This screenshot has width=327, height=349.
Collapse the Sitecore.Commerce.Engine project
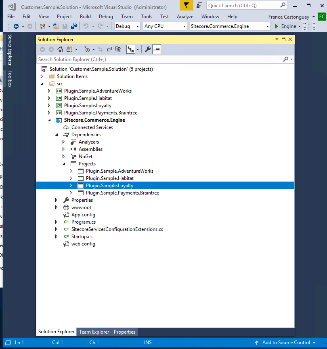[49, 120]
